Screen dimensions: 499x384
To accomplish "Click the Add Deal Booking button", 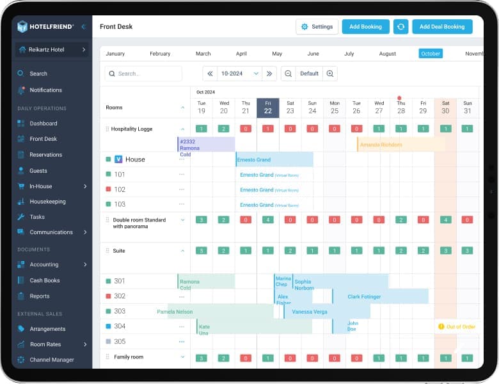I will tap(442, 27).
